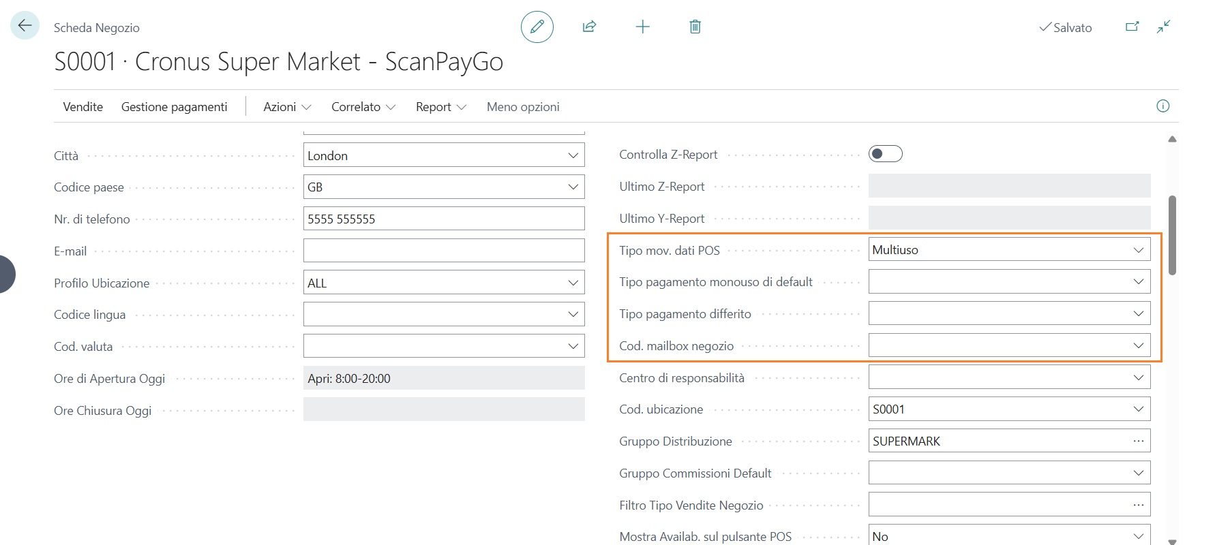Expand the Correlato menu
The image size is (1215, 545).
pyautogui.click(x=363, y=107)
